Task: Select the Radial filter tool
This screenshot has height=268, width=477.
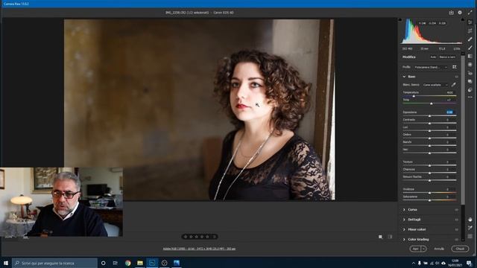Action: tap(470, 65)
